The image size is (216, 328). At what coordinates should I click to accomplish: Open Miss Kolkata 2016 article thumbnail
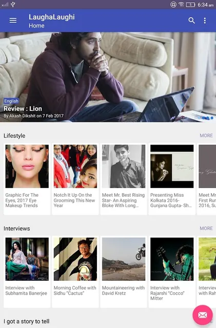coord(172,166)
